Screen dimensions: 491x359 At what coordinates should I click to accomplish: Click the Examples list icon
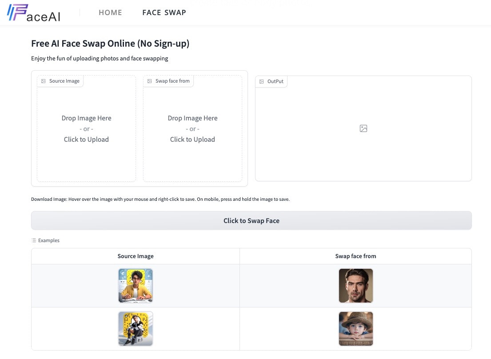34,240
